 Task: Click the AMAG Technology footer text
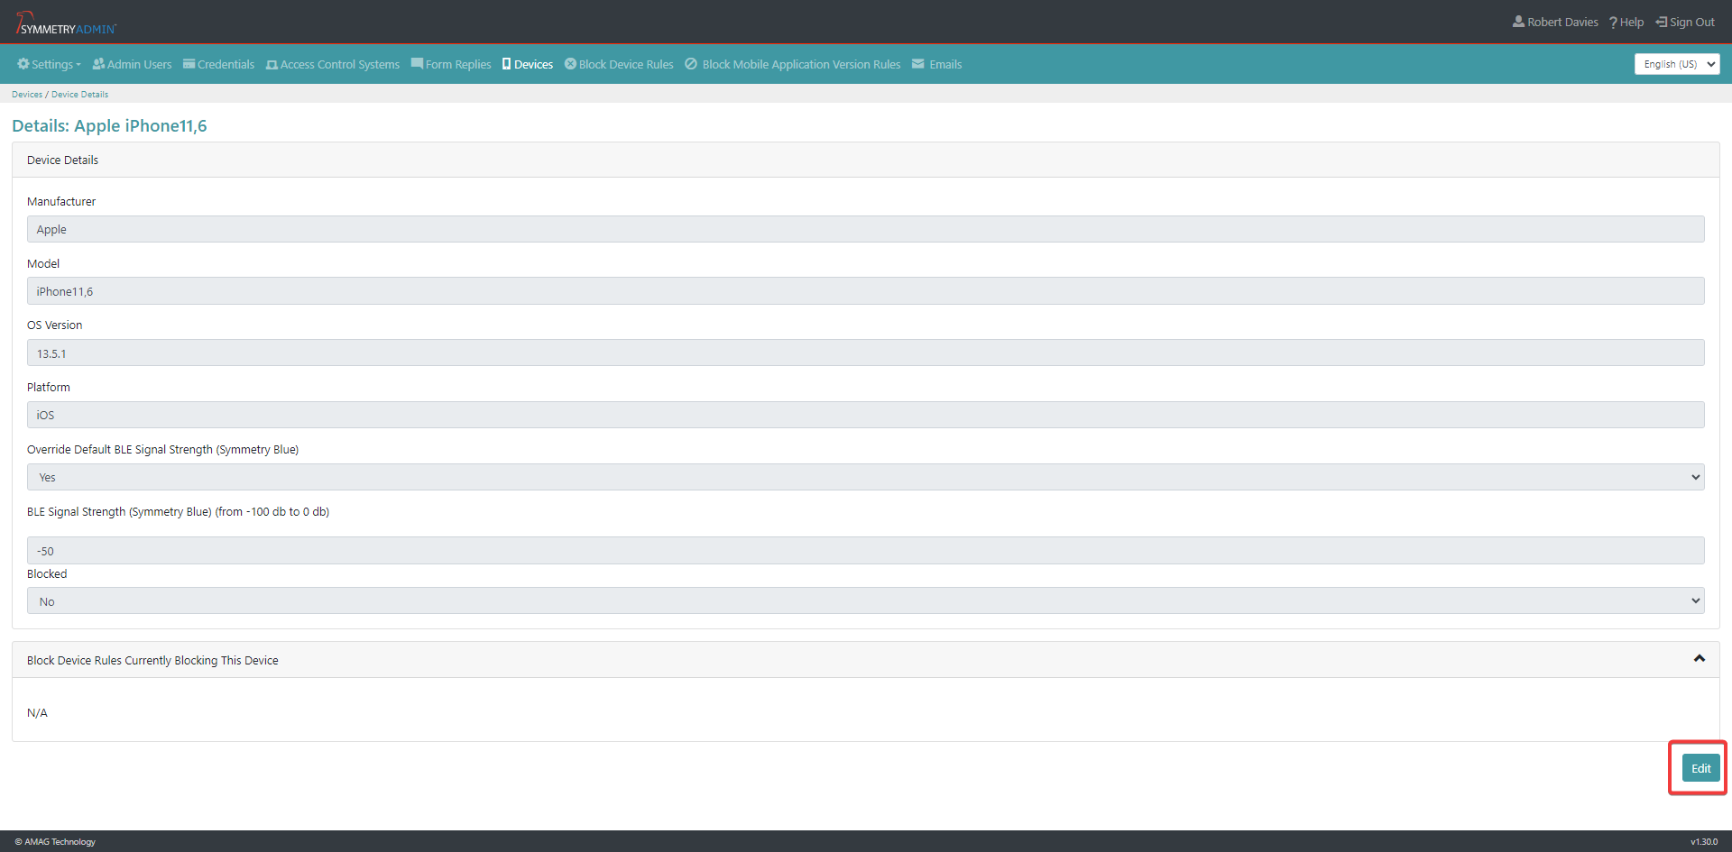55,841
